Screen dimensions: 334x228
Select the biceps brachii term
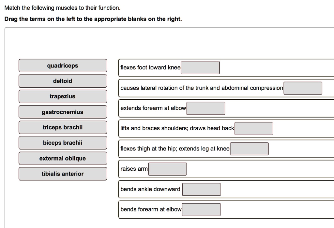tap(63, 143)
